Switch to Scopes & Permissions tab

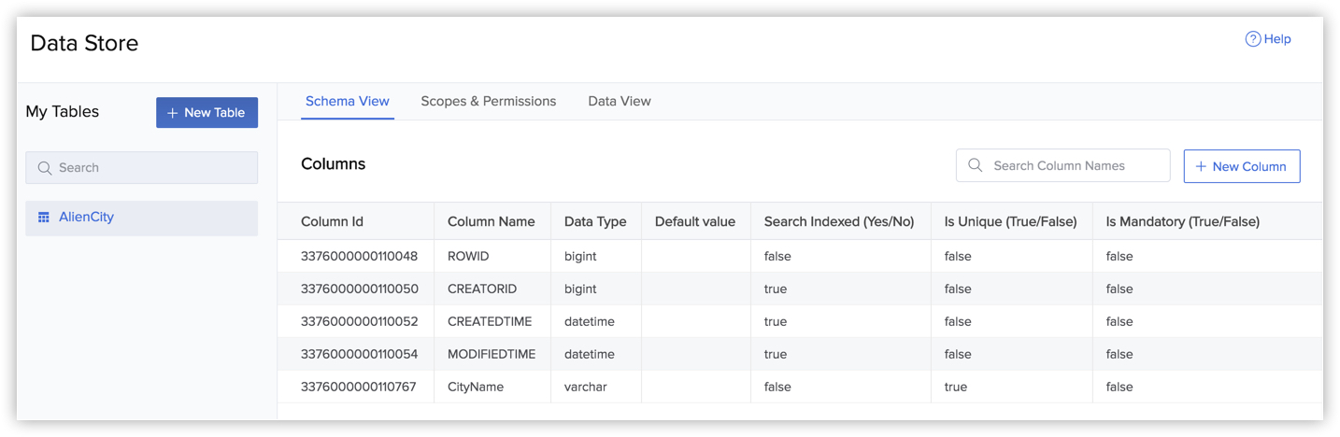[488, 101]
